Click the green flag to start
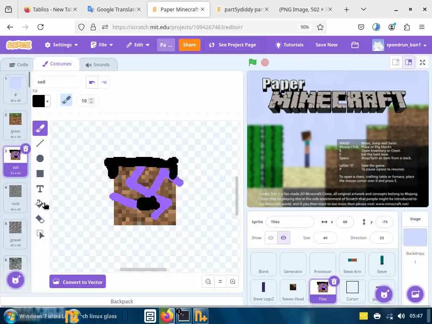Screen dimensions: 432x324 (x=252, y=62)
